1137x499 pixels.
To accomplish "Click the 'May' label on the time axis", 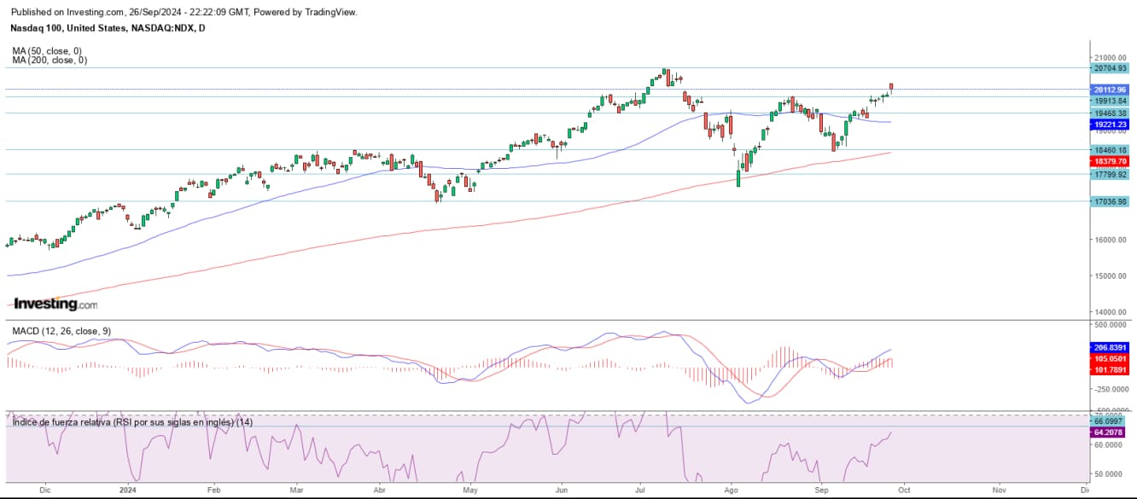I will pos(470,490).
